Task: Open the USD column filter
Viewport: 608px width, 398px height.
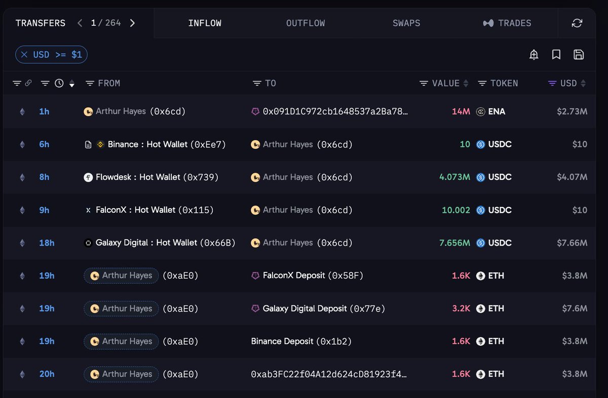Action: (552, 84)
